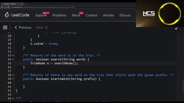Click comment 'Returns if the word is in the trie.'
Viewport: 184px width, 103px height.
pyautogui.click(x=62, y=55)
